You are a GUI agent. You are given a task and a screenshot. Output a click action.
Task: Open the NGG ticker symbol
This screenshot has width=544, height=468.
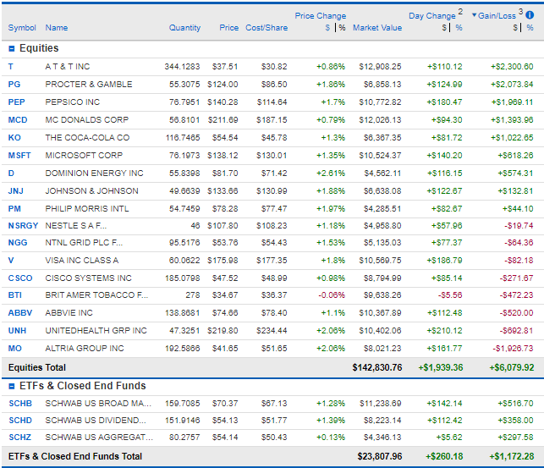pos(18,243)
